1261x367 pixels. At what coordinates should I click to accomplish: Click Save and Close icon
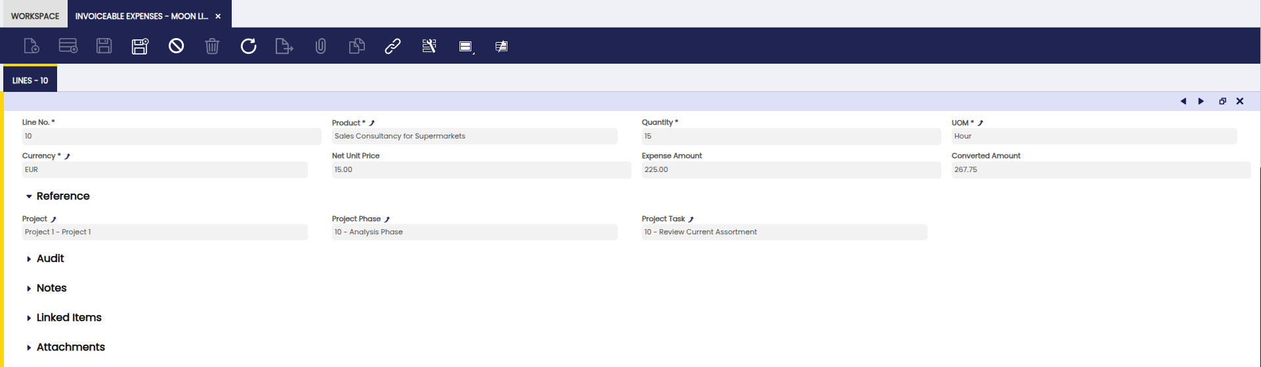140,46
